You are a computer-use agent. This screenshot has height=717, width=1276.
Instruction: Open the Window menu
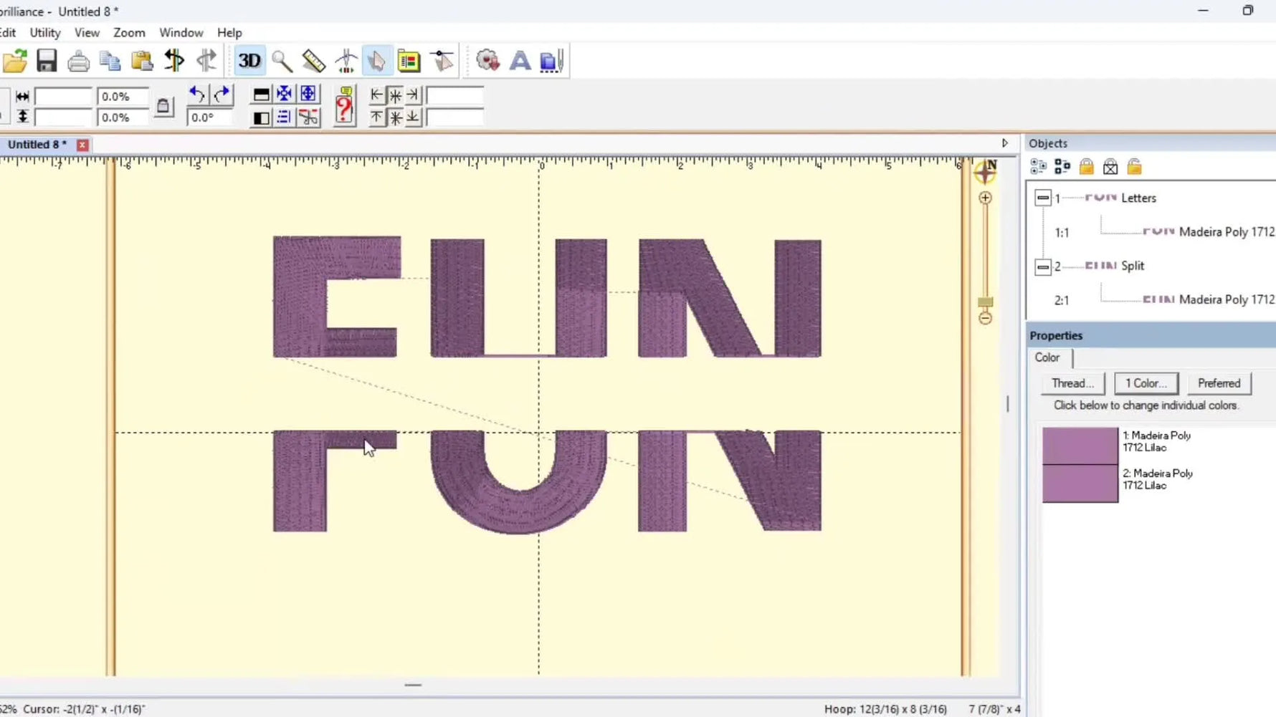click(x=181, y=33)
